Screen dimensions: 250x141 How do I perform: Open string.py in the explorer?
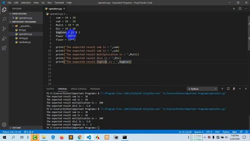23,38
